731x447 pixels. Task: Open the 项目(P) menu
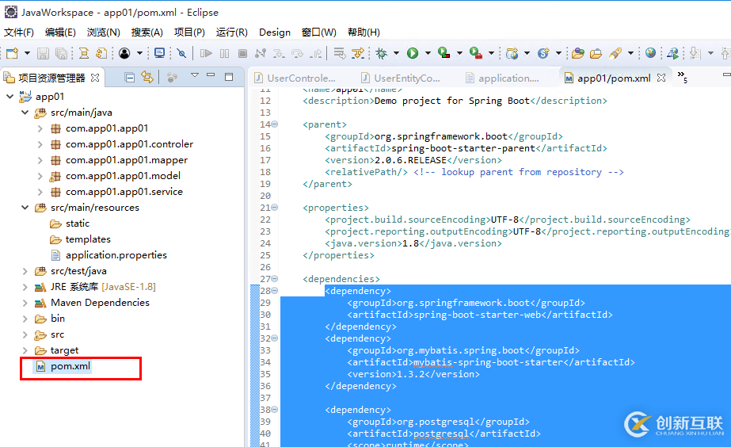tap(189, 32)
